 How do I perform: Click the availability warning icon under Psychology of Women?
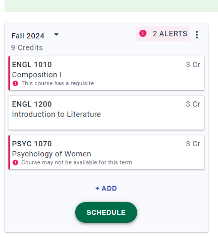tap(15, 162)
